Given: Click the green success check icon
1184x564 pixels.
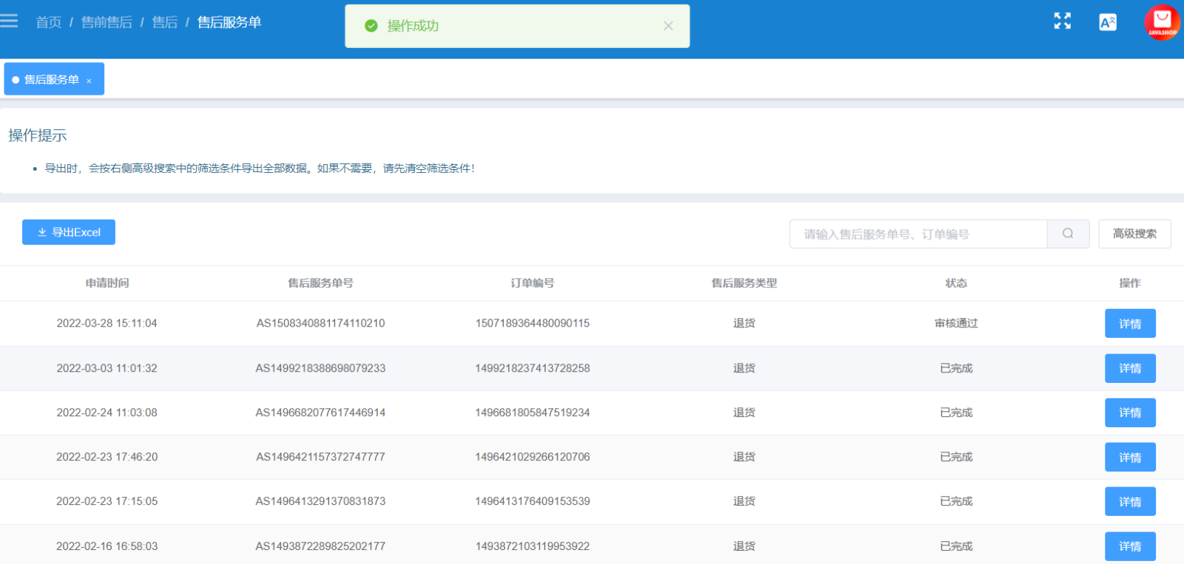Looking at the screenshot, I should (371, 26).
